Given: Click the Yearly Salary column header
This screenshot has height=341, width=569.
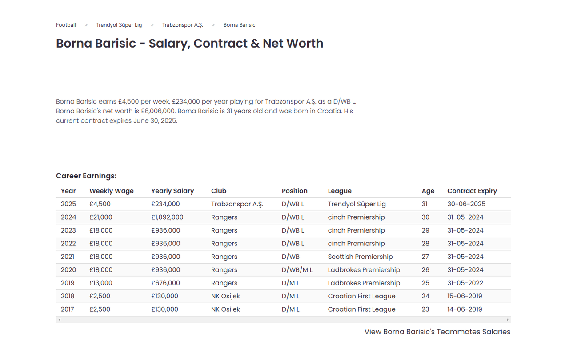Looking at the screenshot, I should 172,191.
